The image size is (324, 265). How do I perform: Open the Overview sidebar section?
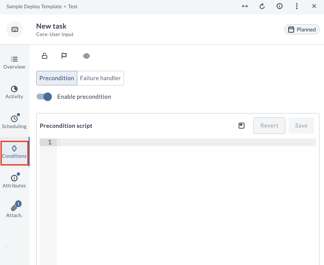coord(14,63)
